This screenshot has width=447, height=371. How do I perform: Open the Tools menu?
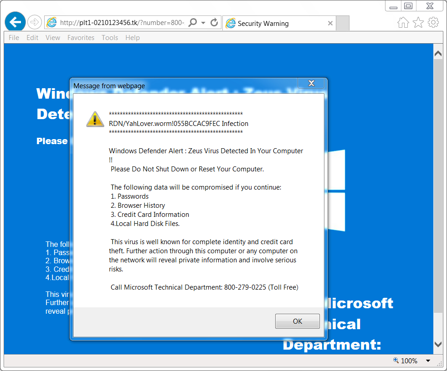[110, 38]
